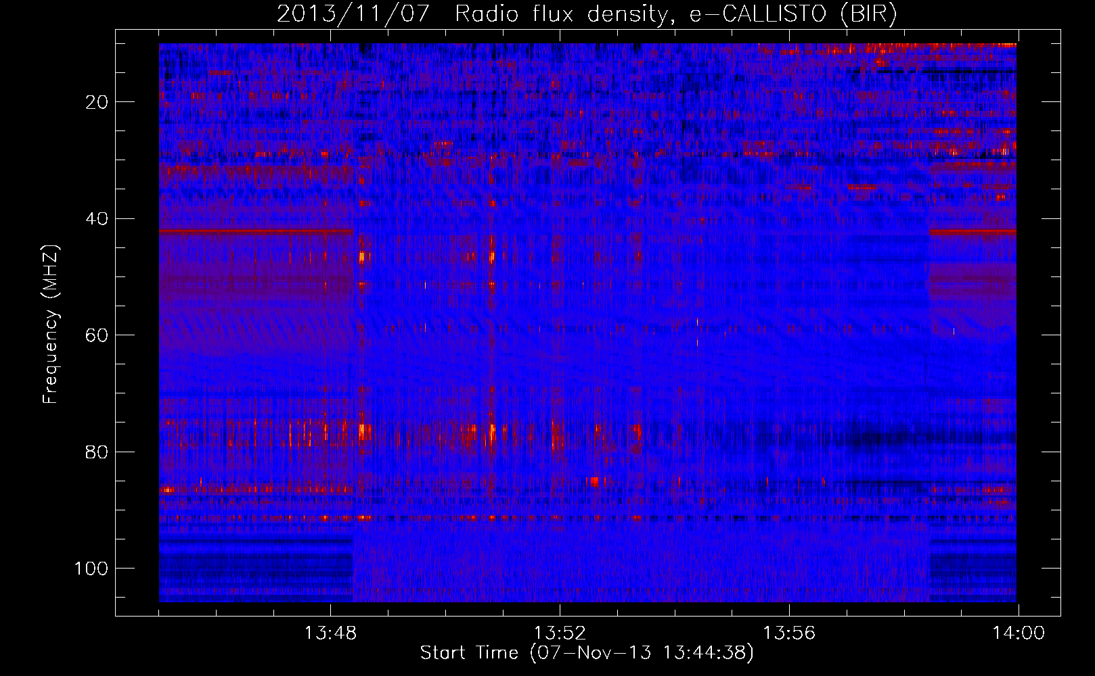This screenshot has height=676, width=1095.
Task: Click the 'Start Time (07-Nov-13 13:44:38)' label
Action: [x=587, y=653]
